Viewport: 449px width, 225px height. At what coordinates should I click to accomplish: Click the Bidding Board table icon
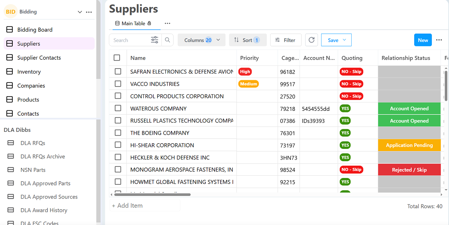[10, 29]
